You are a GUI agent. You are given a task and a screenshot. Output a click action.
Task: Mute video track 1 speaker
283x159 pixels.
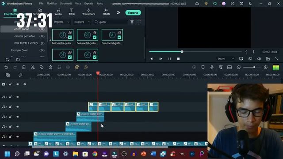(x=18, y=84)
